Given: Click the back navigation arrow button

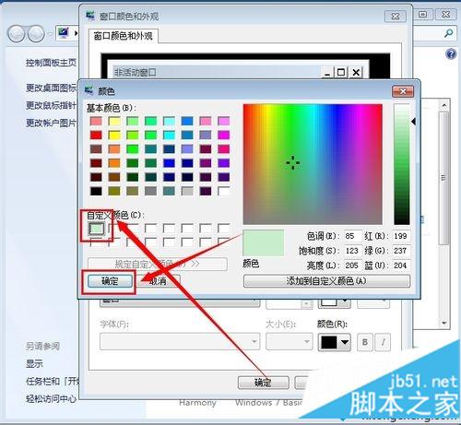Looking at the screenshot, I should (16, 33).
